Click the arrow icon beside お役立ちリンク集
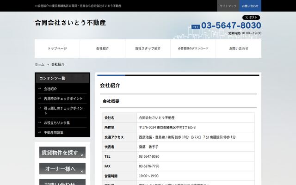This screenshot has height=185, width=296. point(40,123)
